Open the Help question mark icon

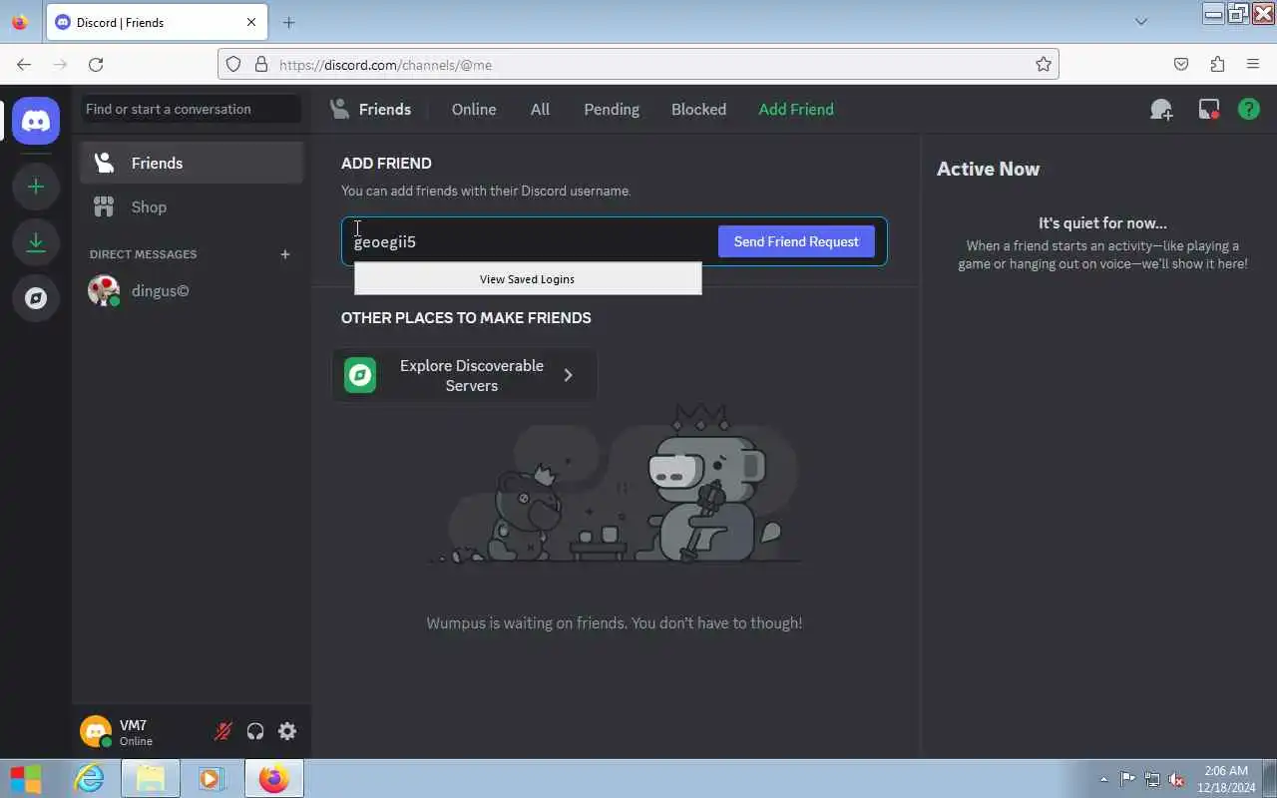(x=1249, y=110)
